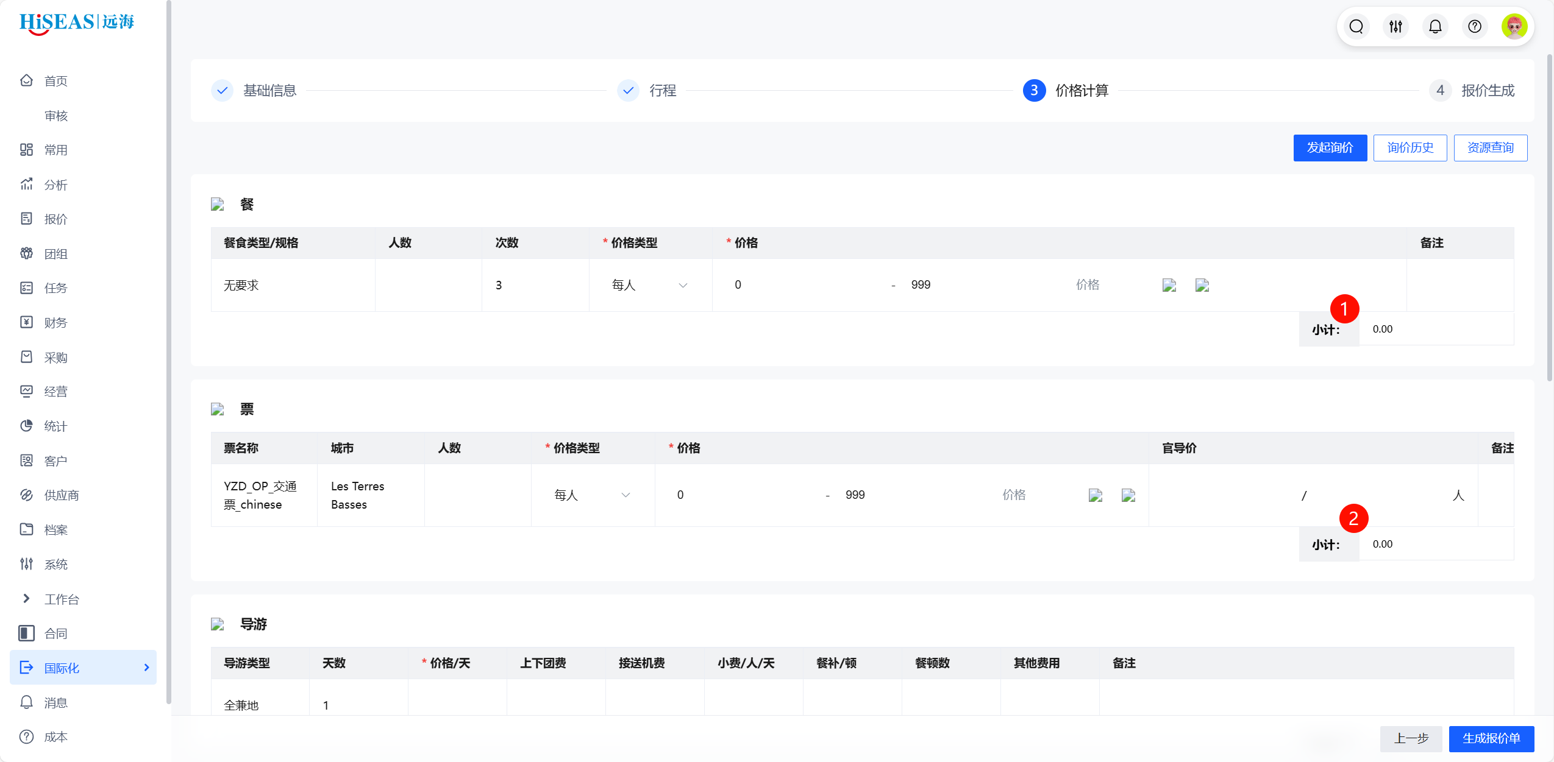
Task: Select the 行程 step
Action: click(647, 91)
